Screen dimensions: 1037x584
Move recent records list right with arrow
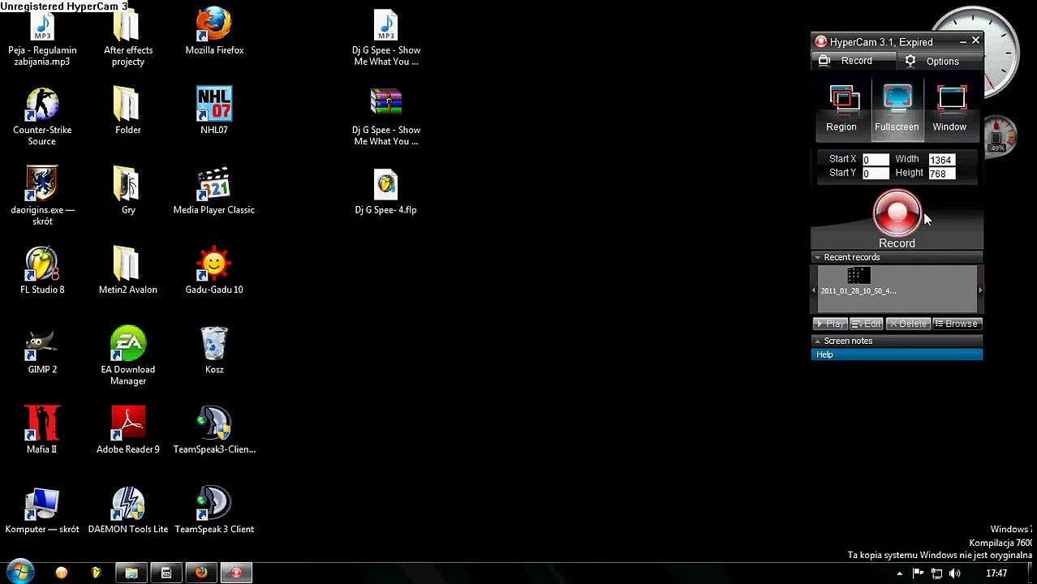(x=980, y=290)
